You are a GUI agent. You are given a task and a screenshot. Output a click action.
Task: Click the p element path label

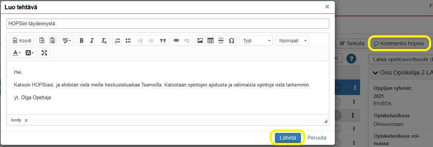(26, 120)
